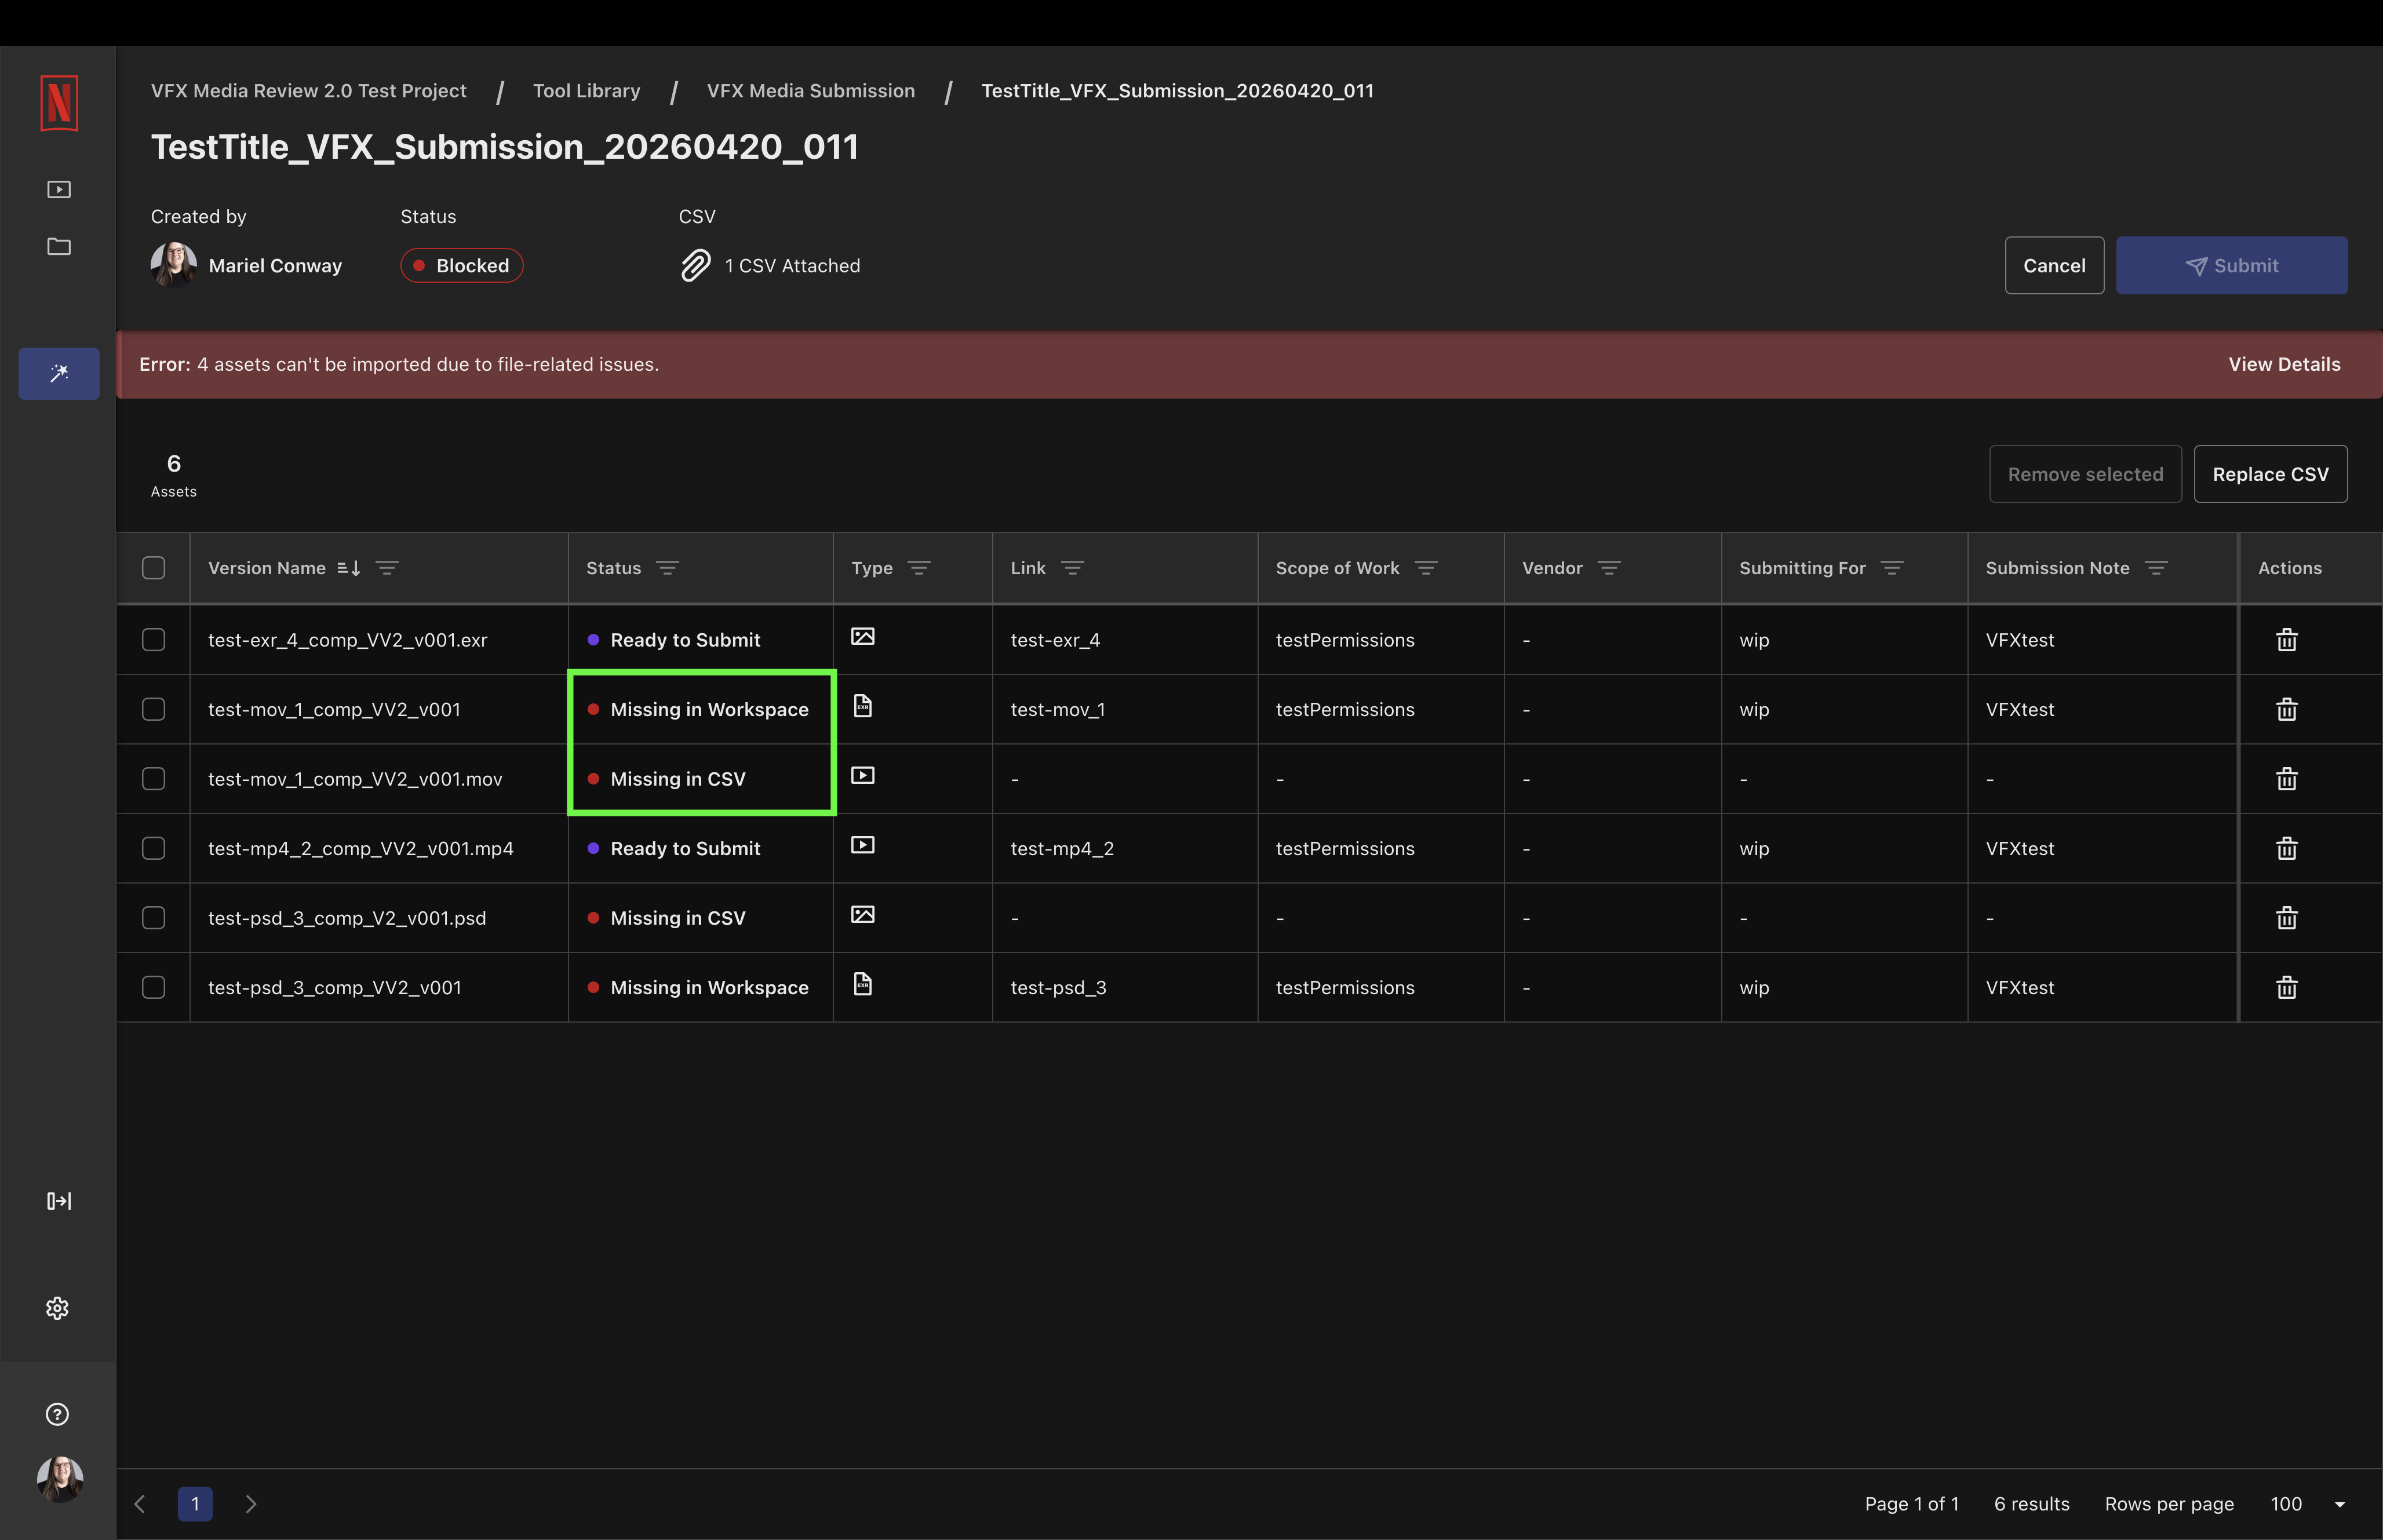Open the Scope of Work filter icon
Image resolution: width=2383 pixels, height=1540 pixels.
(1426, 568)
